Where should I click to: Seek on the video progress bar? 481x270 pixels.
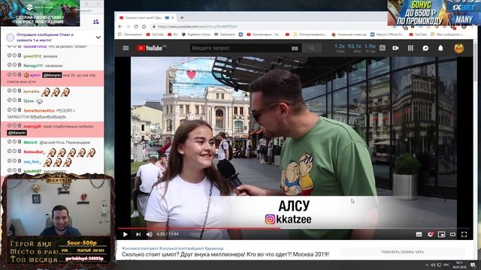click(294, 228)
